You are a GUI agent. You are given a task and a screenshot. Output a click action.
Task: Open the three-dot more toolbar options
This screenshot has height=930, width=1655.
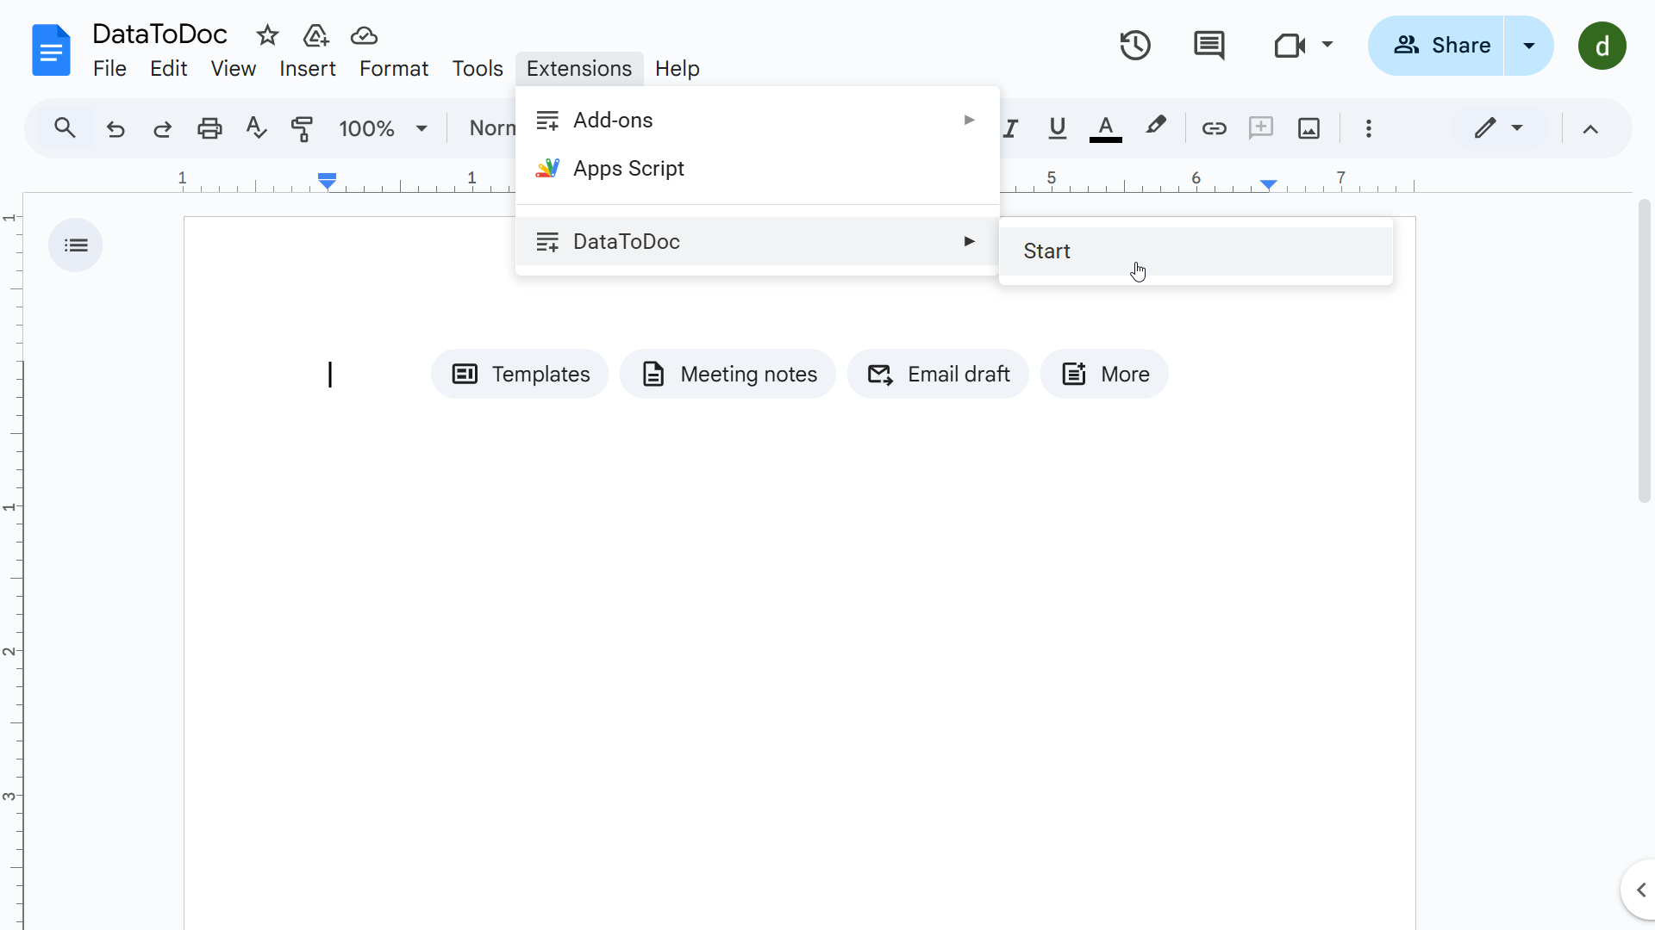point(1368,128)
